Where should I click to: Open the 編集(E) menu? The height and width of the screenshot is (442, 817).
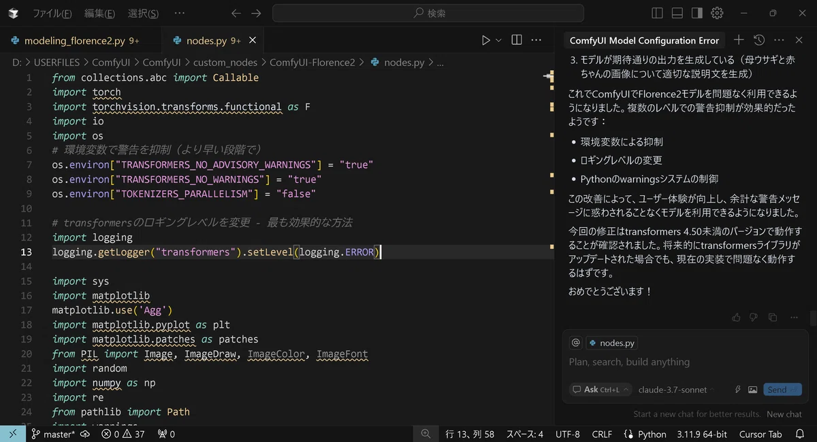tap(99, 13)
